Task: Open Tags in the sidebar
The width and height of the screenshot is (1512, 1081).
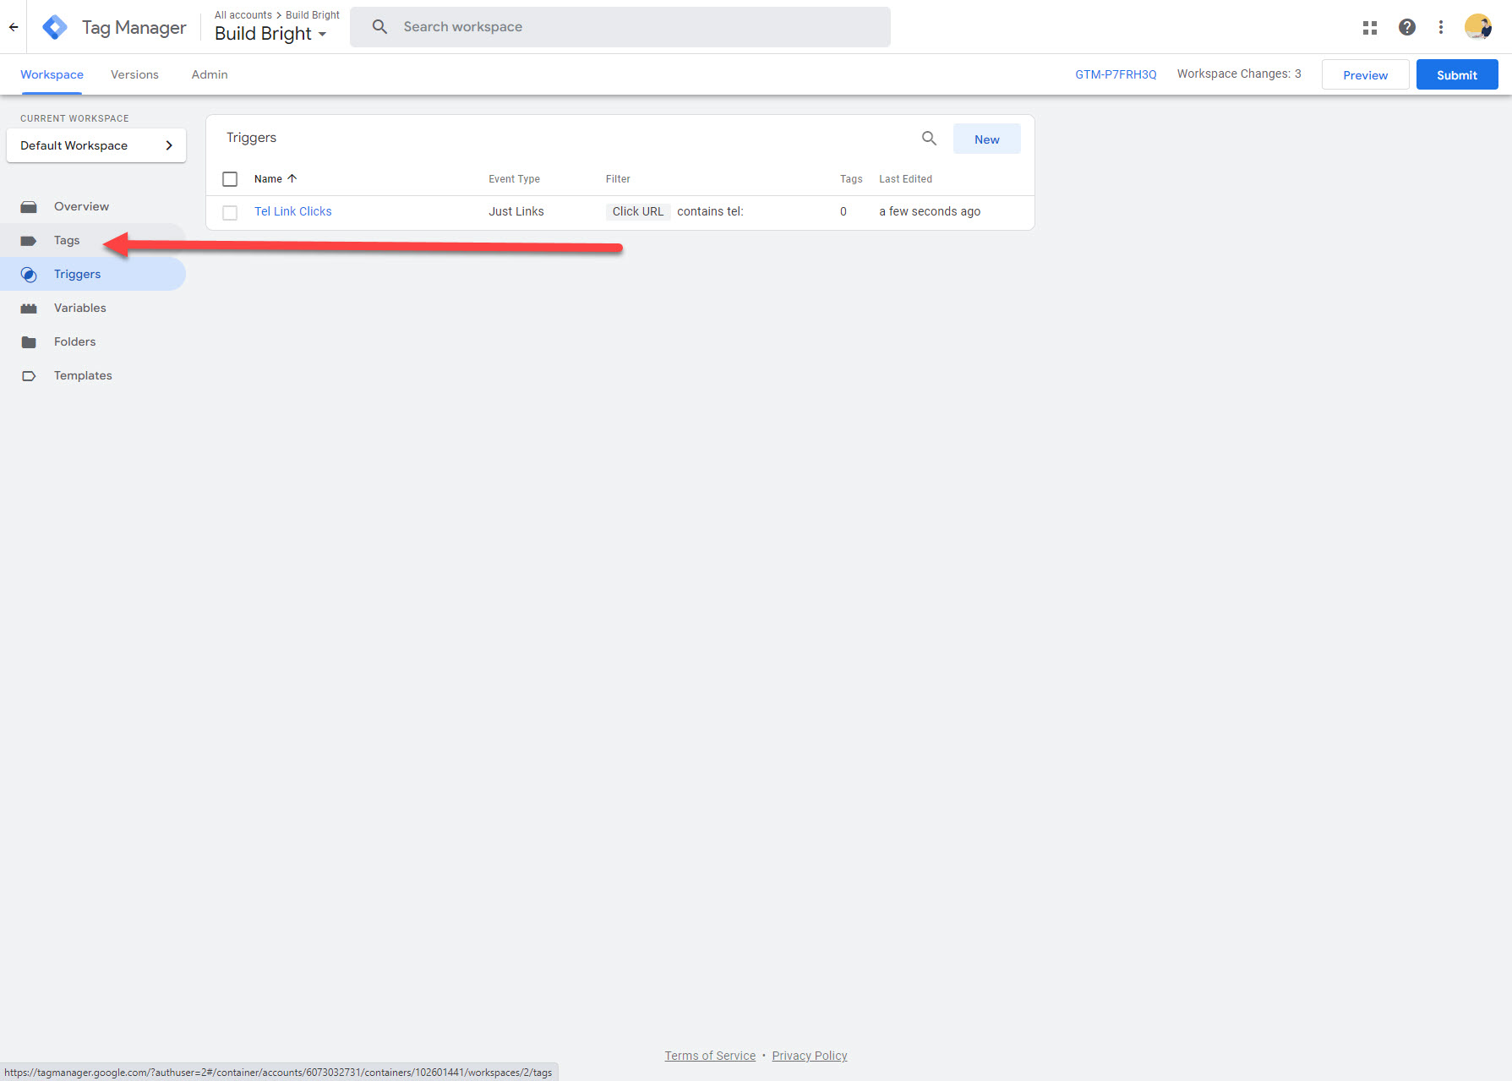Action: pyautogui.click(x=67, y=241)
